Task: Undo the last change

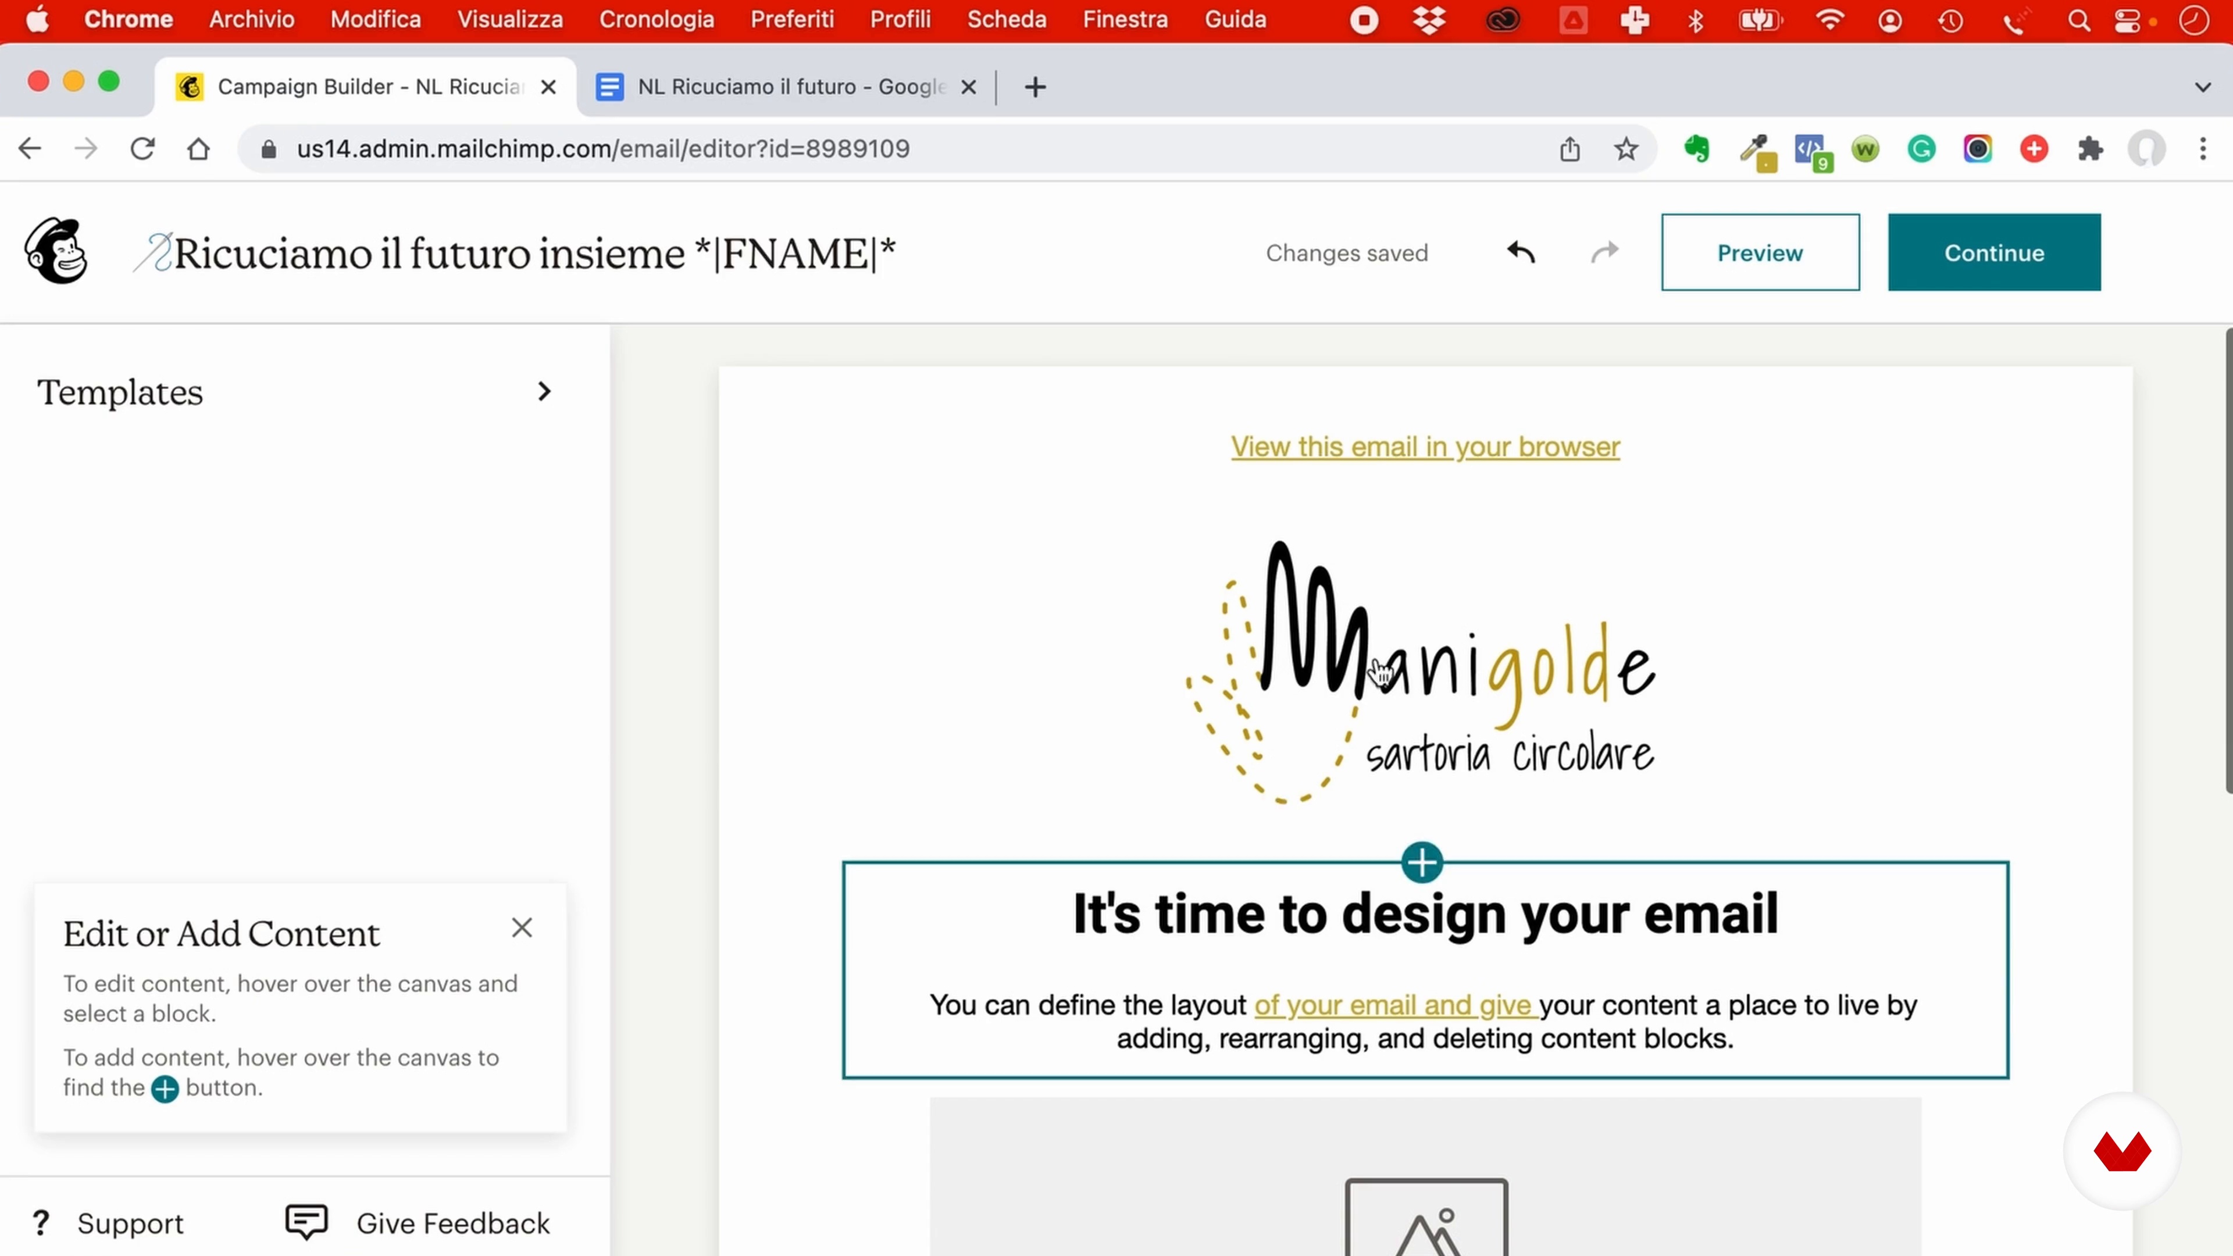Action: coord(1521,252)
